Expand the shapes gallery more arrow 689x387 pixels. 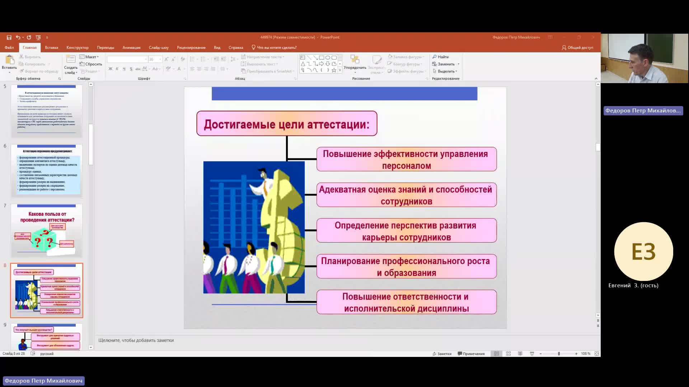coord(340,71)
